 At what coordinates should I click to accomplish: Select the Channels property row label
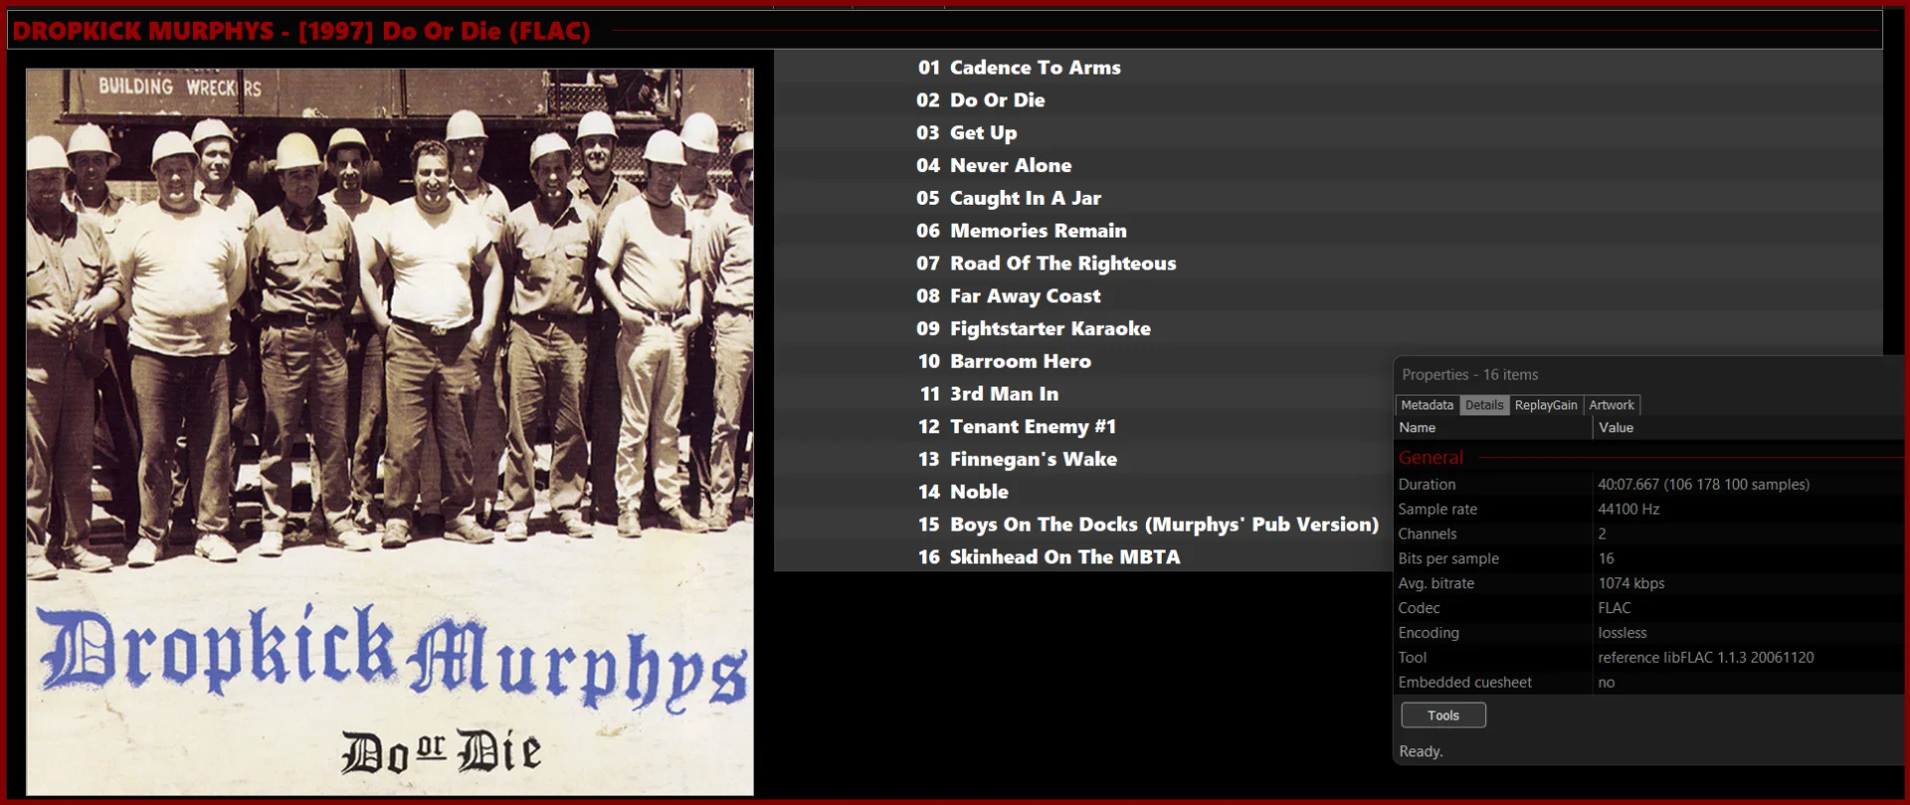click(1428, 534)
